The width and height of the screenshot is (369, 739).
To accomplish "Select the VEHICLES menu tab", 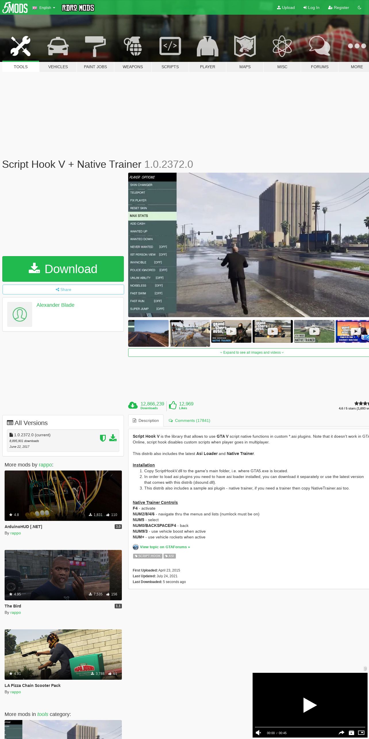I will click(x=58, y=67).
